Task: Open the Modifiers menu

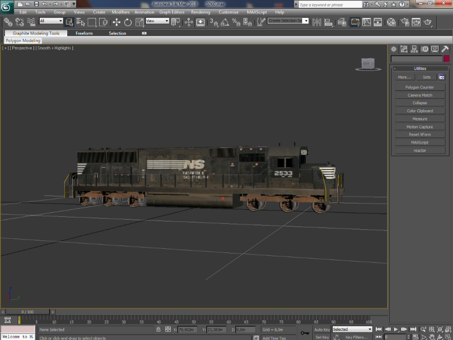Action: point(121,12)
